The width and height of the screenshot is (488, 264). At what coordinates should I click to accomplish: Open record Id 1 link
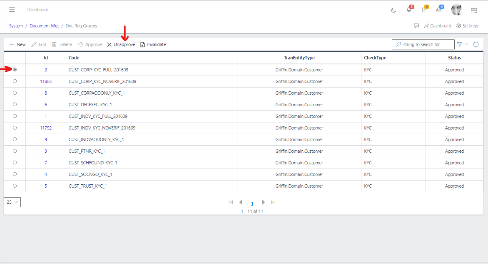coord(46,116)
